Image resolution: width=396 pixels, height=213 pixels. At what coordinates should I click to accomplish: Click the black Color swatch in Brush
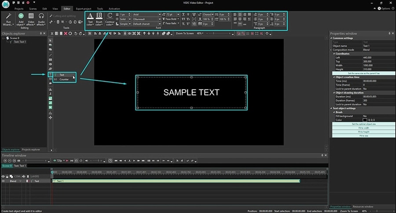[x=365, y=120]
